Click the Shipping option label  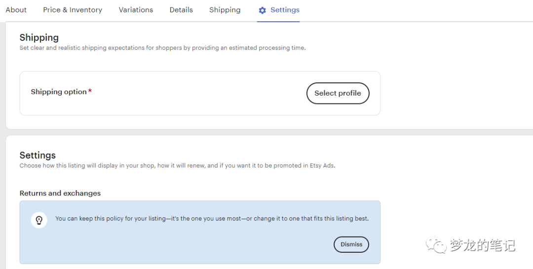pos(59,92)
